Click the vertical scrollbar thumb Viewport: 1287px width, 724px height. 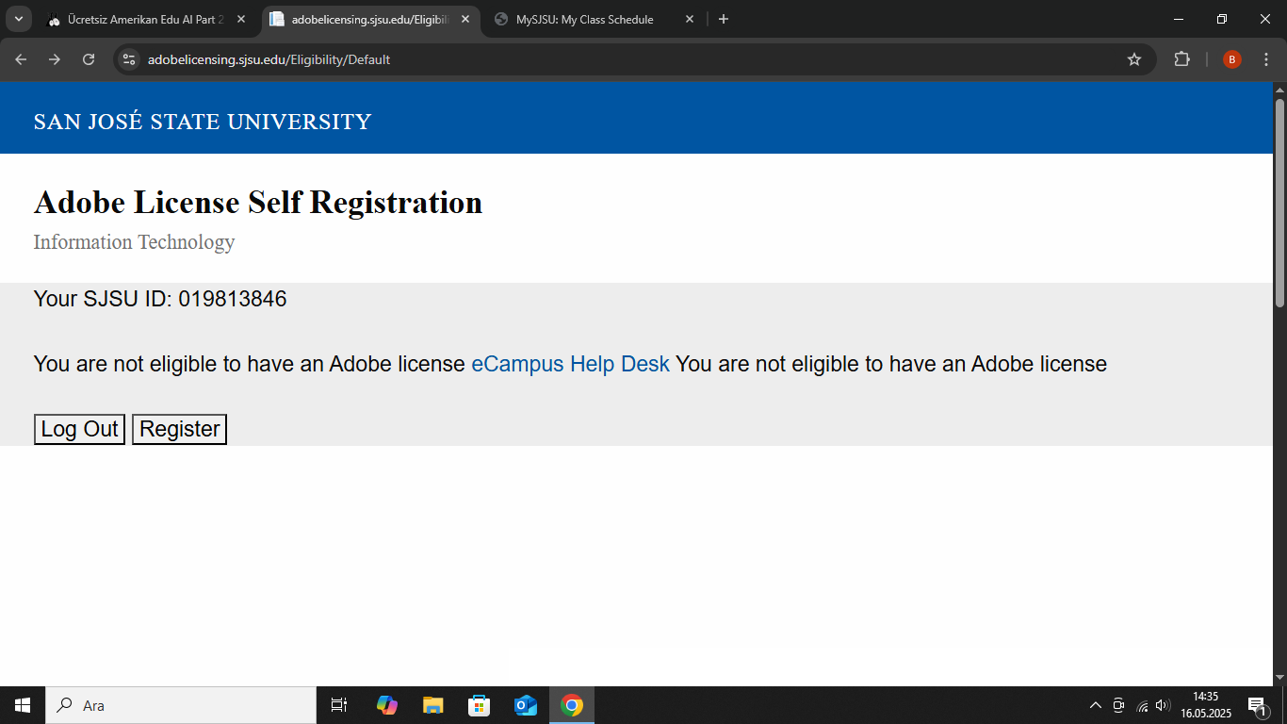[x=1279, y=202]
